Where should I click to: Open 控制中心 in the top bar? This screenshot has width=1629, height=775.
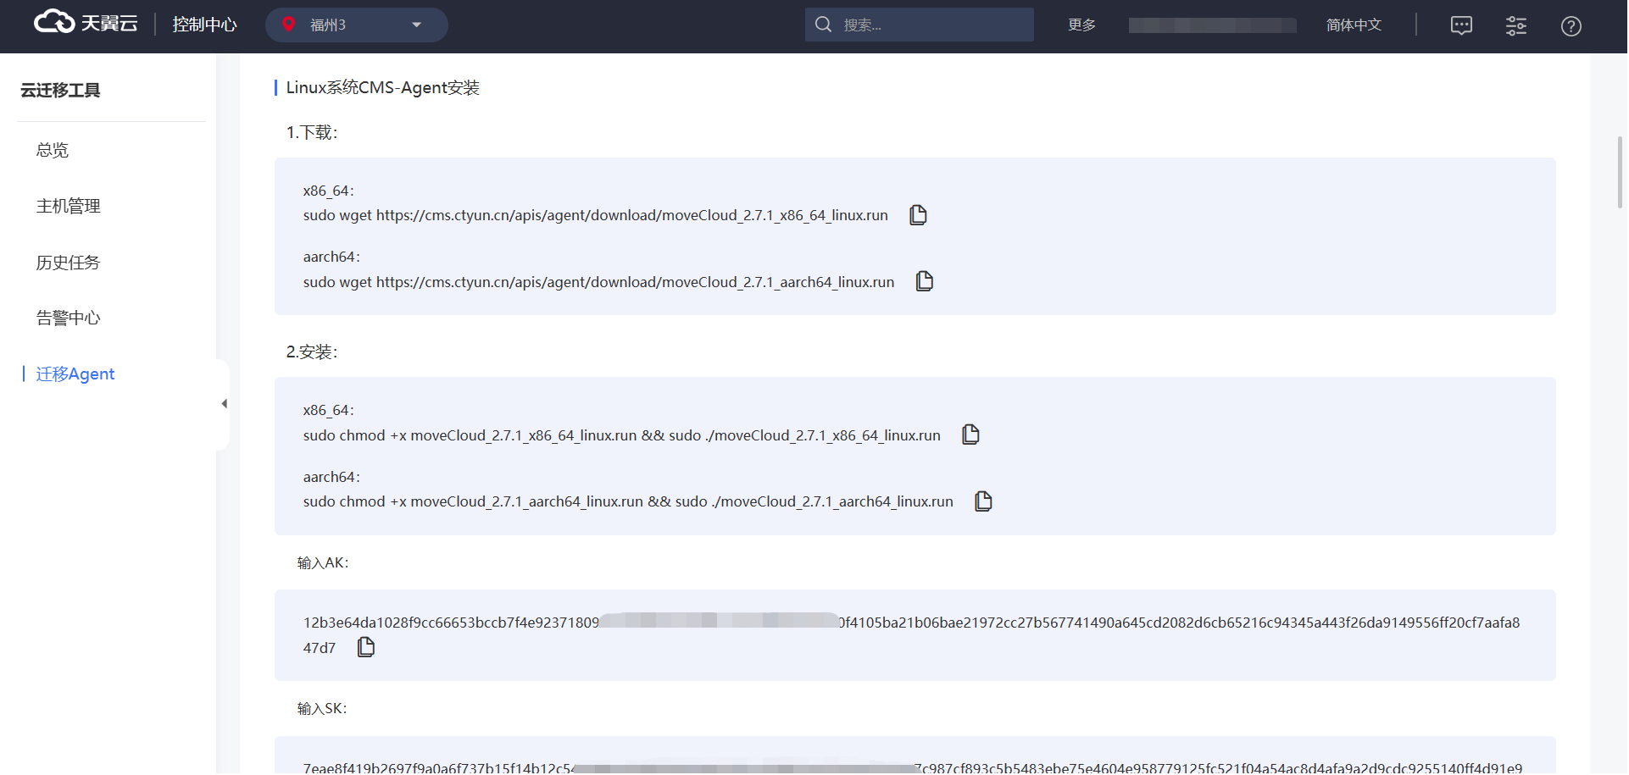point(204,25)
